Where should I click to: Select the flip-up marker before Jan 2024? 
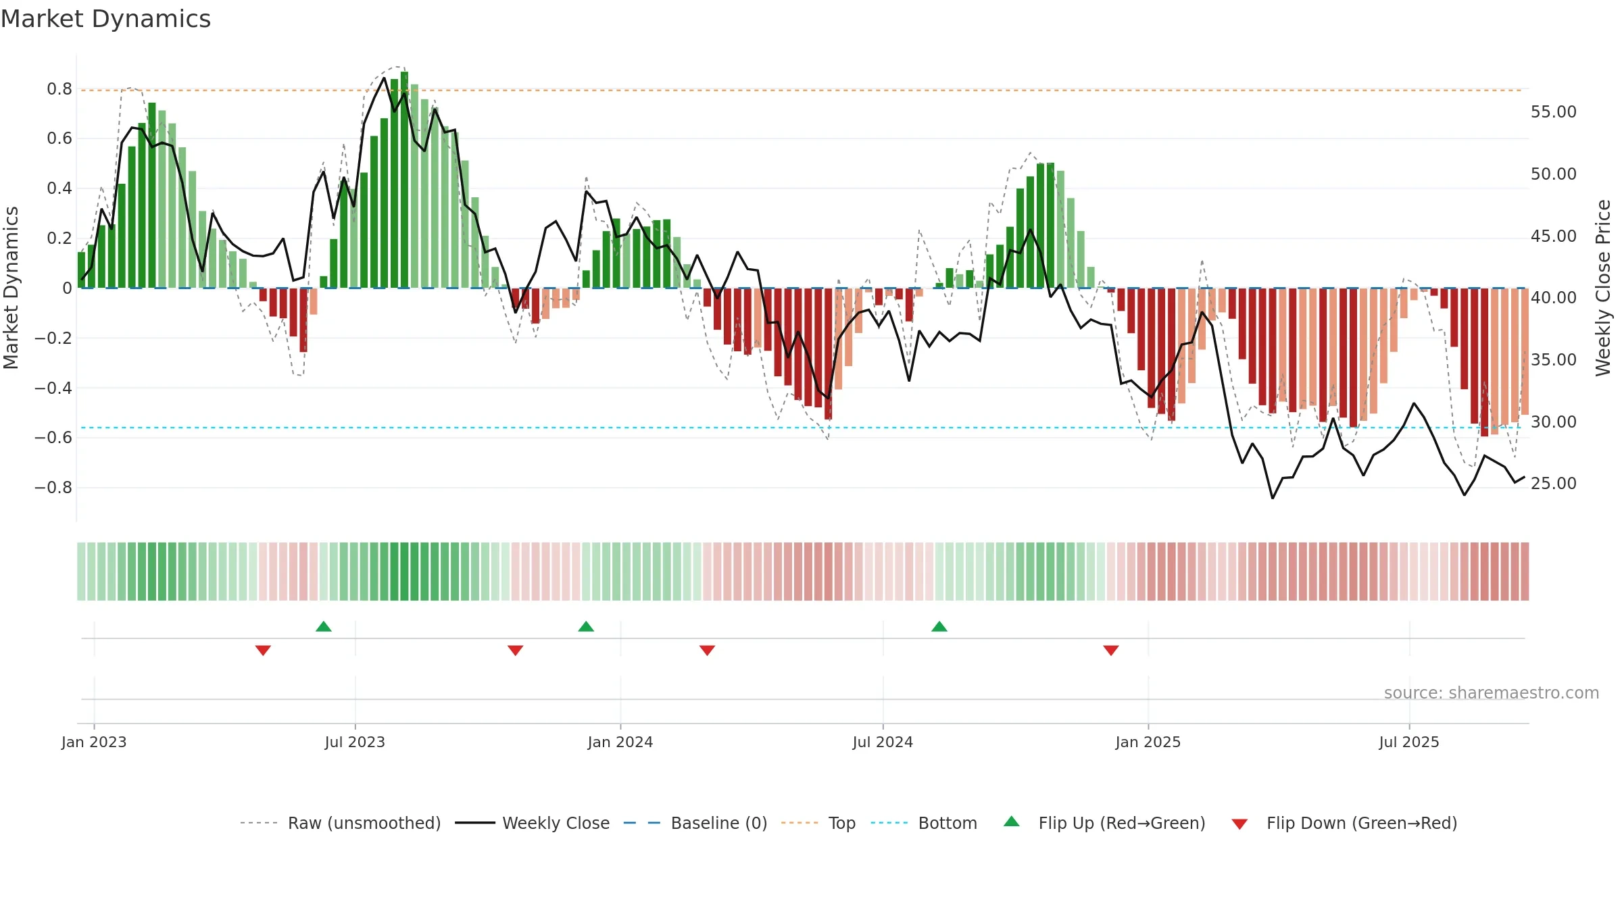click(586, 626)
